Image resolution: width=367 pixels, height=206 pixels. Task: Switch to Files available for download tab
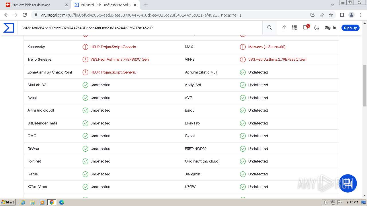point(36,5)
